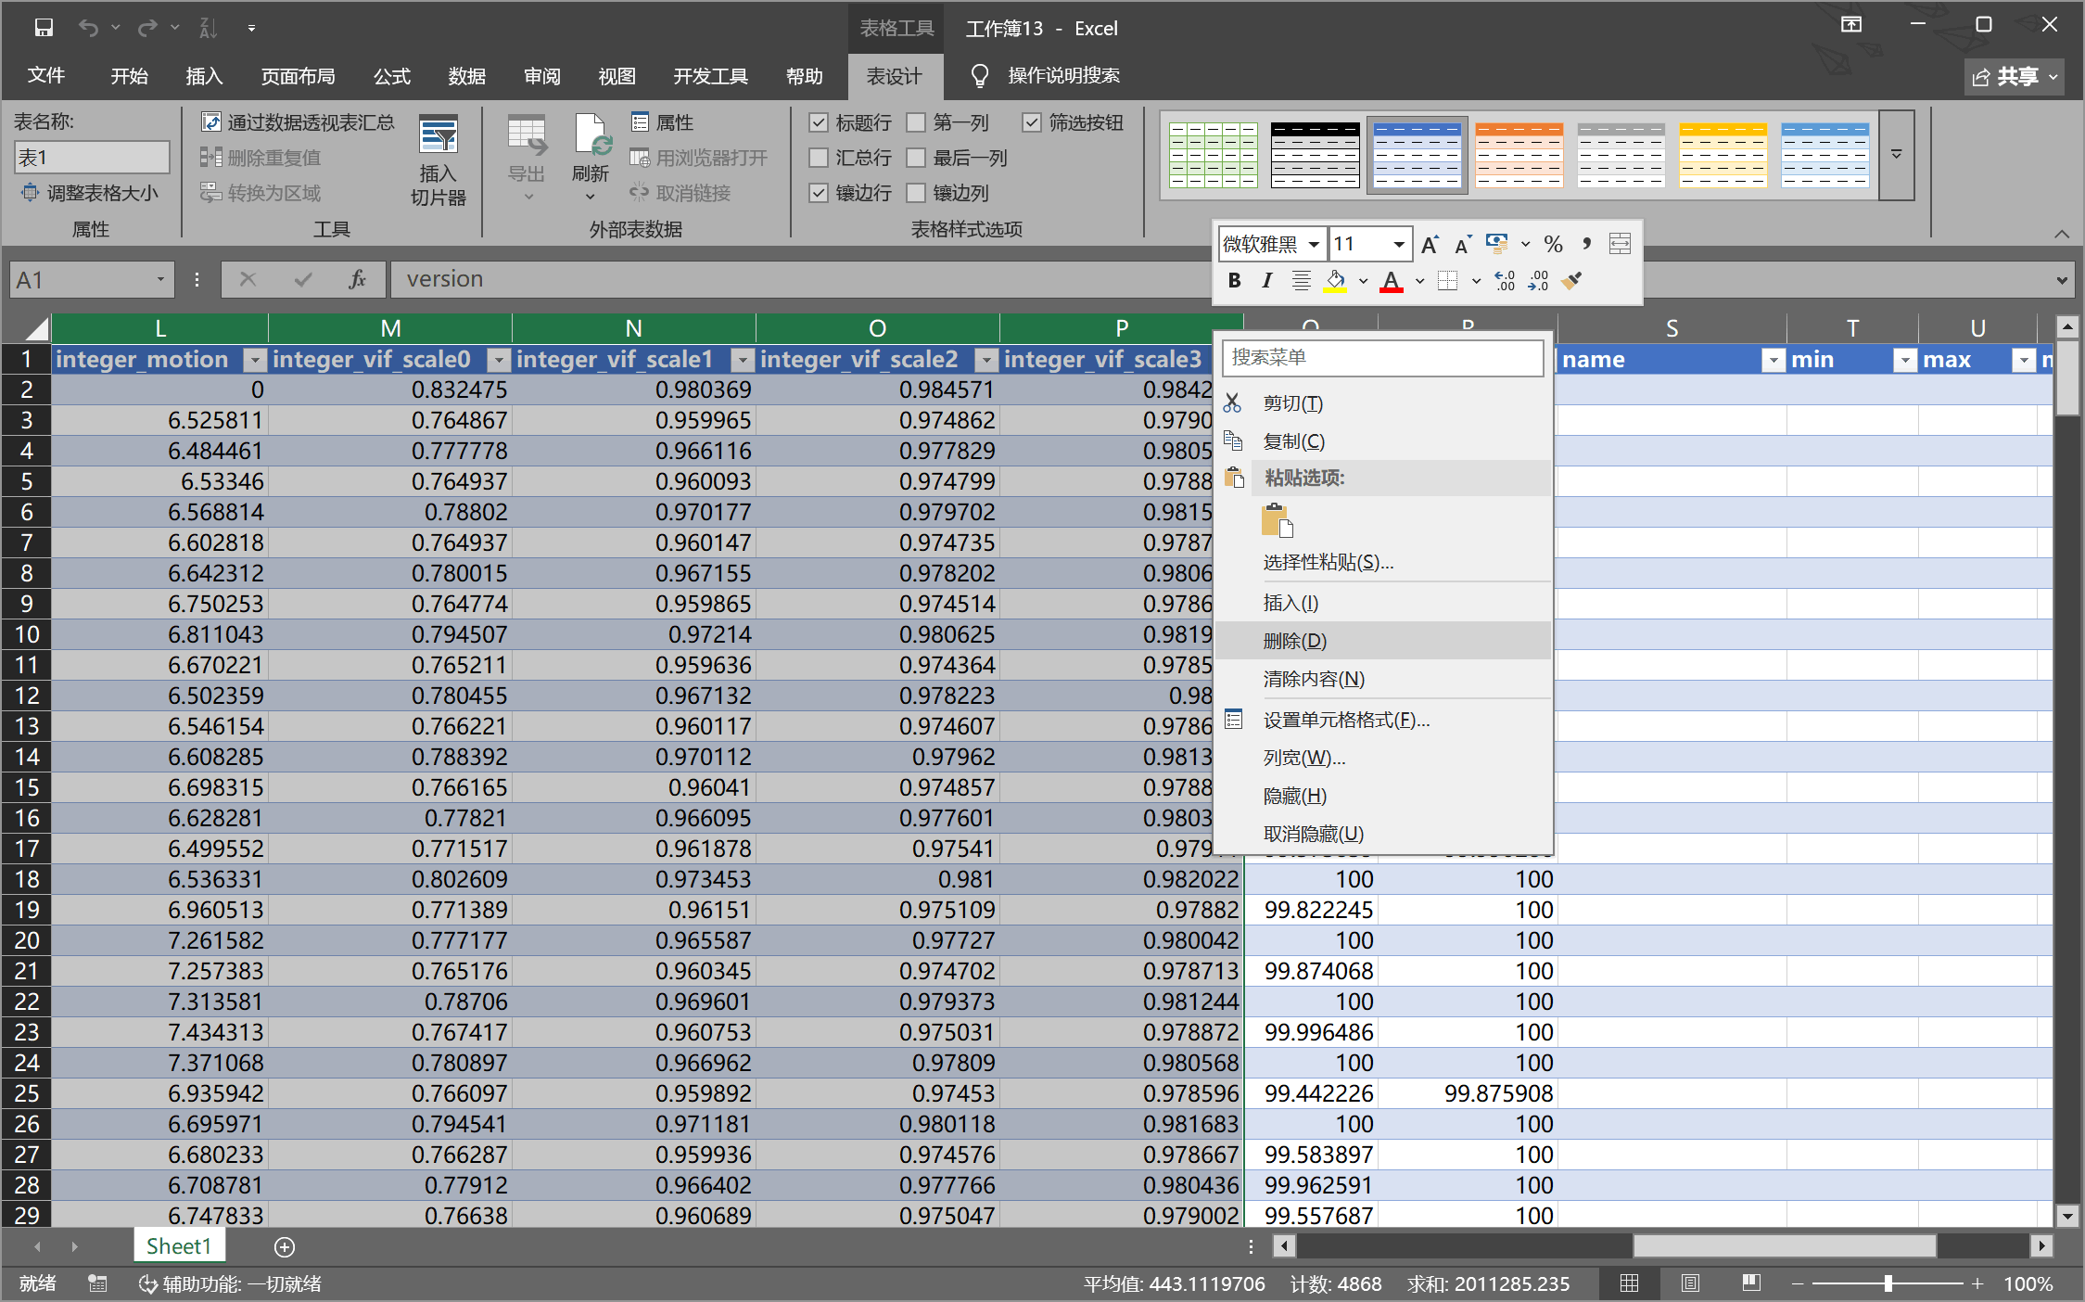The width and height of the screenshot is (2085, 1302).
Task: Click Format Painter brush in mini toolbar
Action: (1571, 281)
